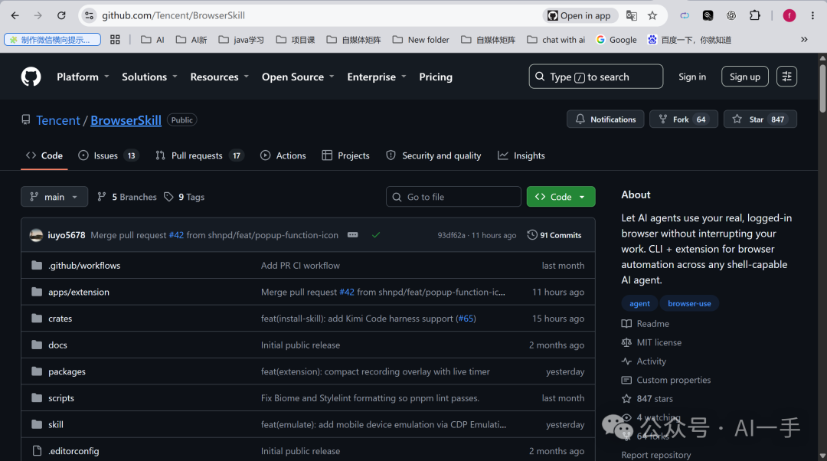
Task: Click ChatGPT extension icon in toolbar
Action: coord(731,15)
